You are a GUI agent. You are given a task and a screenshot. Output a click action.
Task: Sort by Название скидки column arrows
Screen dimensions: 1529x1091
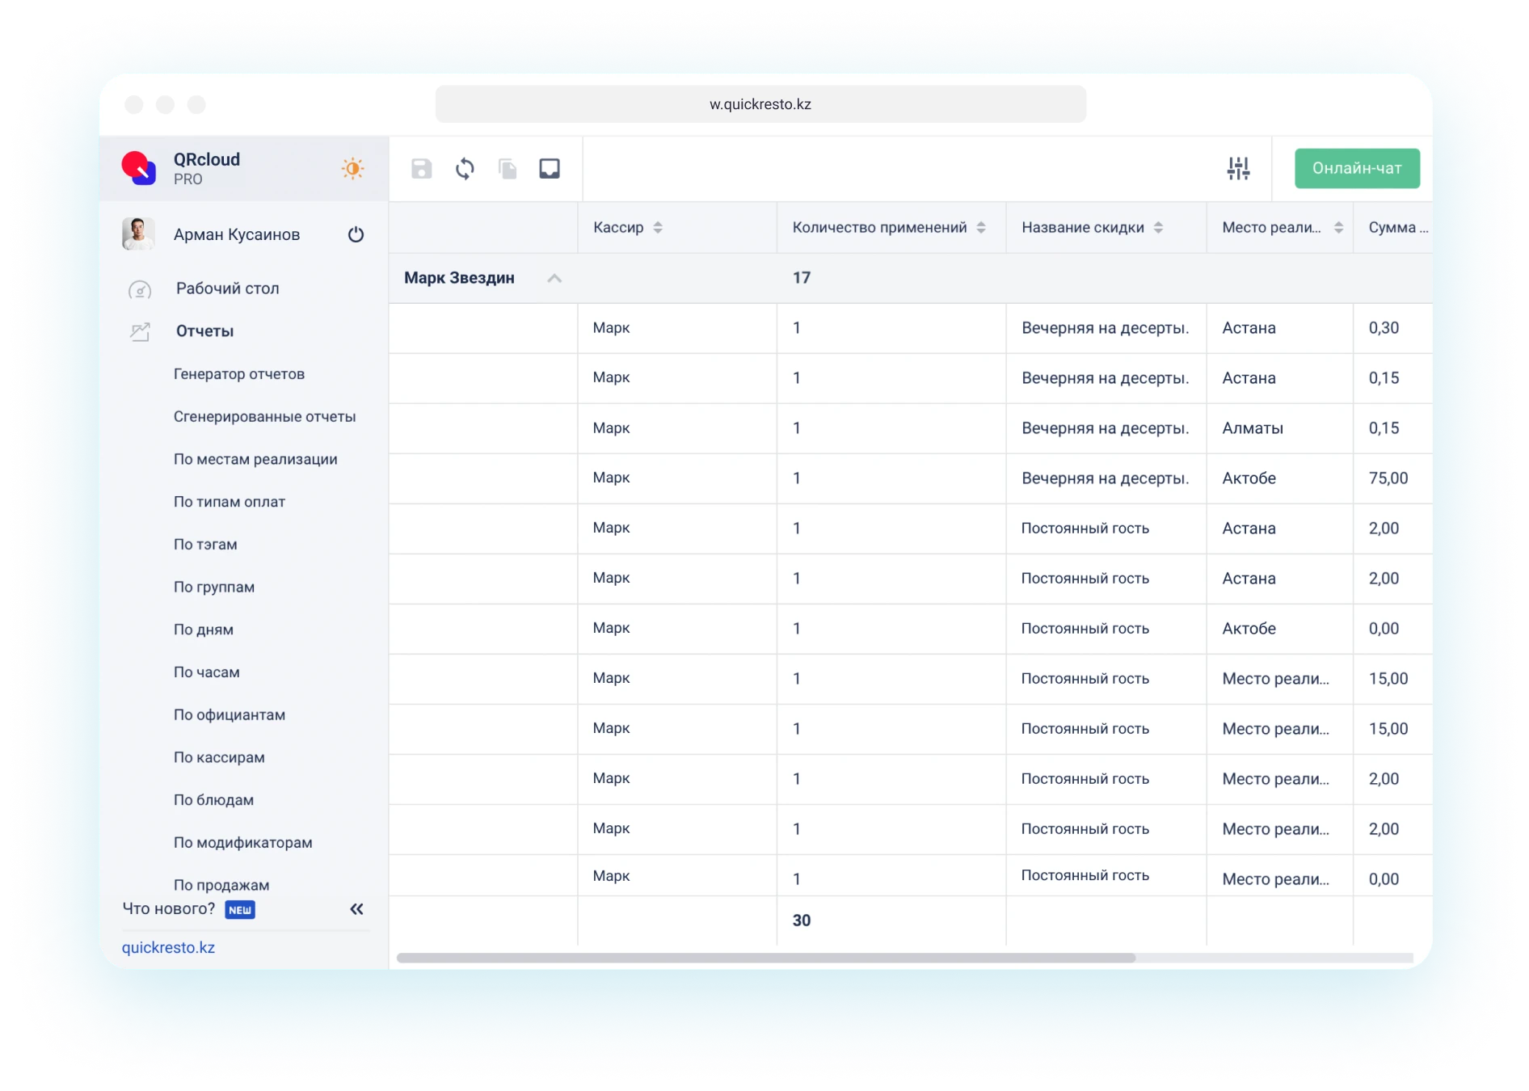(1158, 228)
